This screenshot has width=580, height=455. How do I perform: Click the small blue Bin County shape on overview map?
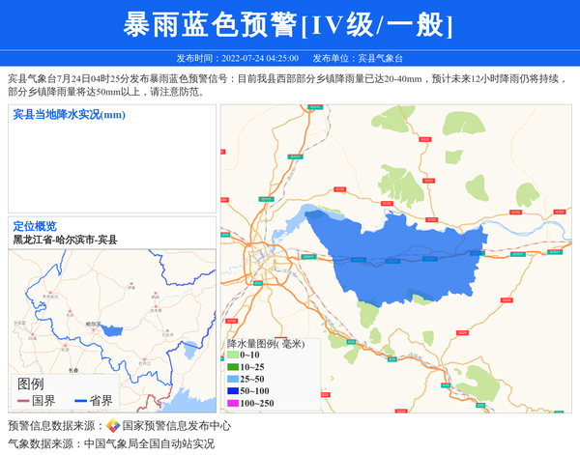(112, 330)
